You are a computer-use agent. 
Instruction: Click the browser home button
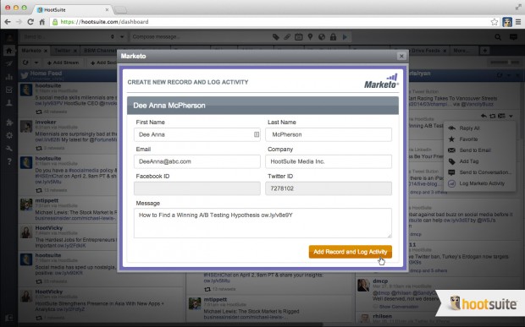pos(41,22)
